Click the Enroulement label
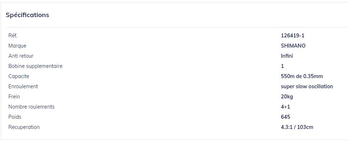The width and height of the screenshot is (347, 142). 23,86
